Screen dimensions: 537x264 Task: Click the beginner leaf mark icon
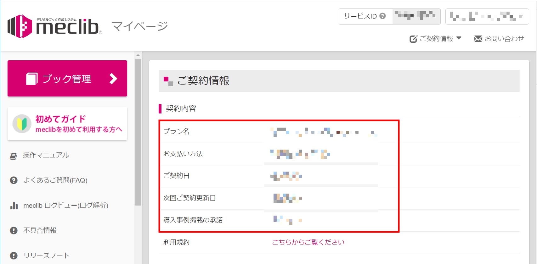pos(22,124)
